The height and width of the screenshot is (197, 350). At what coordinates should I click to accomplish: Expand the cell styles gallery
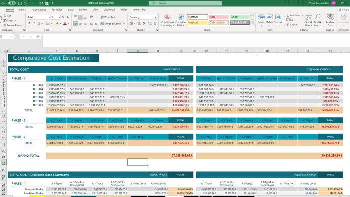[252, 24]
